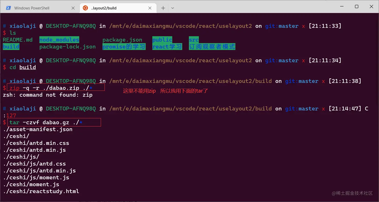Click the public directory name
This screenshot has height=202, width=379.
click(x=162, y=40)
